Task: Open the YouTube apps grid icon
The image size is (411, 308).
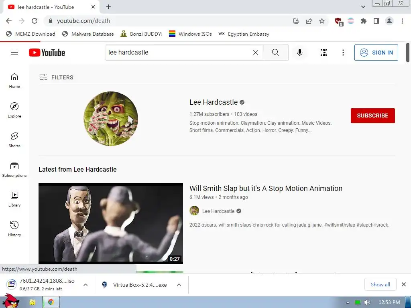Action: point(324,53)
